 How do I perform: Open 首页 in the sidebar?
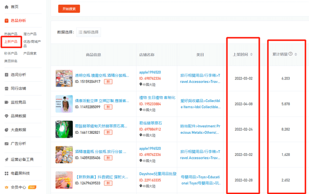point(14,7)
